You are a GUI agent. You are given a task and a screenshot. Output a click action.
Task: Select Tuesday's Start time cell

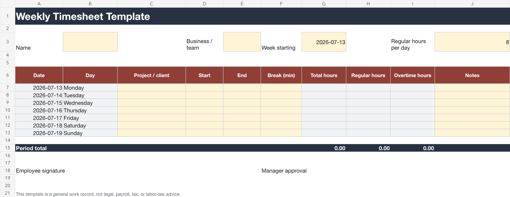204,95
